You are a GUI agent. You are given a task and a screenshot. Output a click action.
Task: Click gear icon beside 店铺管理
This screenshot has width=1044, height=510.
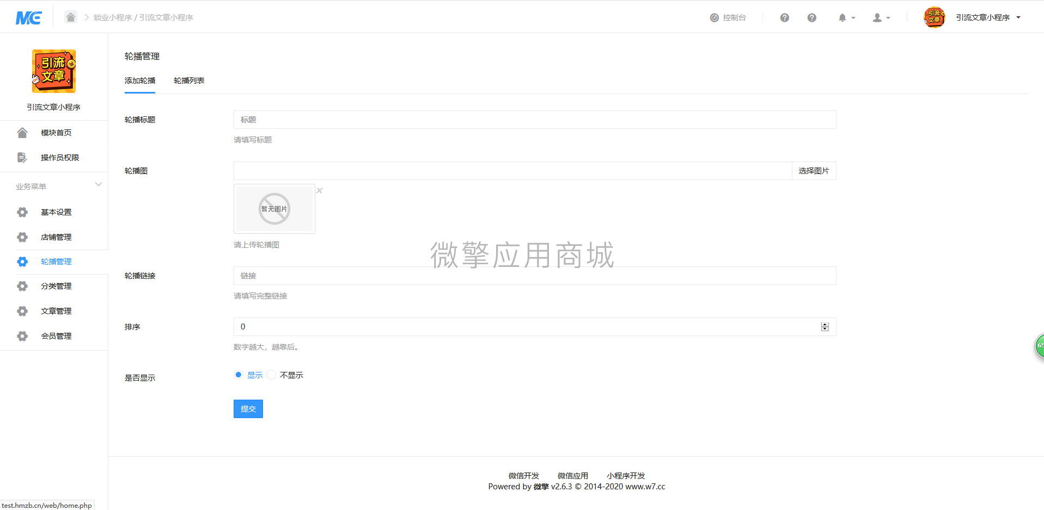(22, 237)
